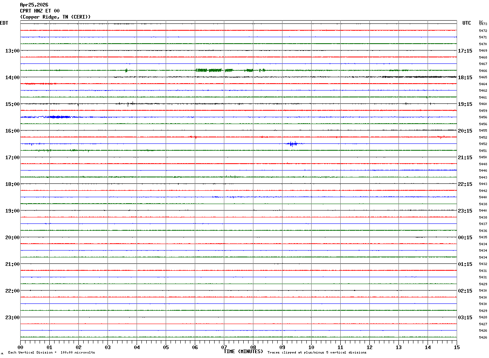This screenshot has height=358, width=489.
Task: Click minute tick label '12' on time axis
Action: pyautogui.click(x=369, y=347)
